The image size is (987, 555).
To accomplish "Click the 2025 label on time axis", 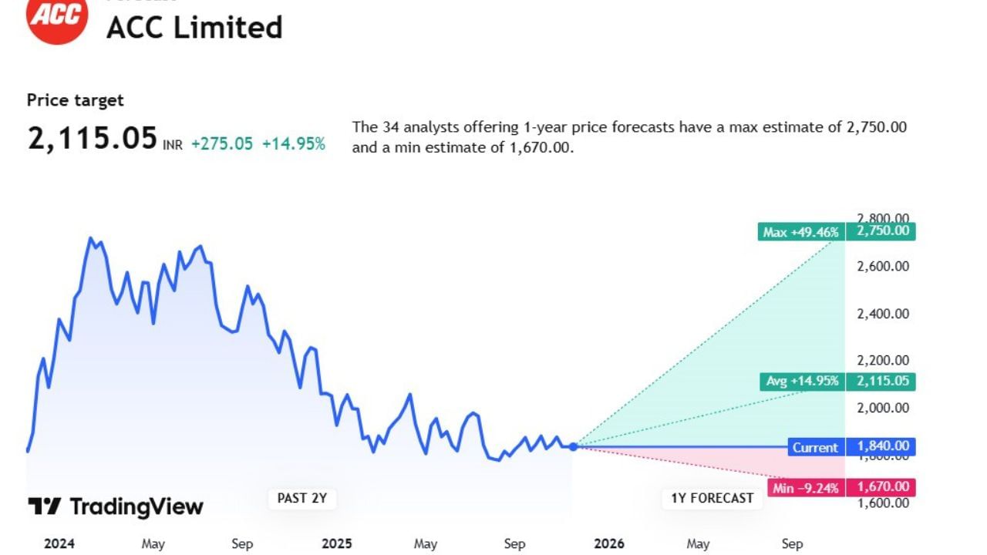I will click(337, 543).
